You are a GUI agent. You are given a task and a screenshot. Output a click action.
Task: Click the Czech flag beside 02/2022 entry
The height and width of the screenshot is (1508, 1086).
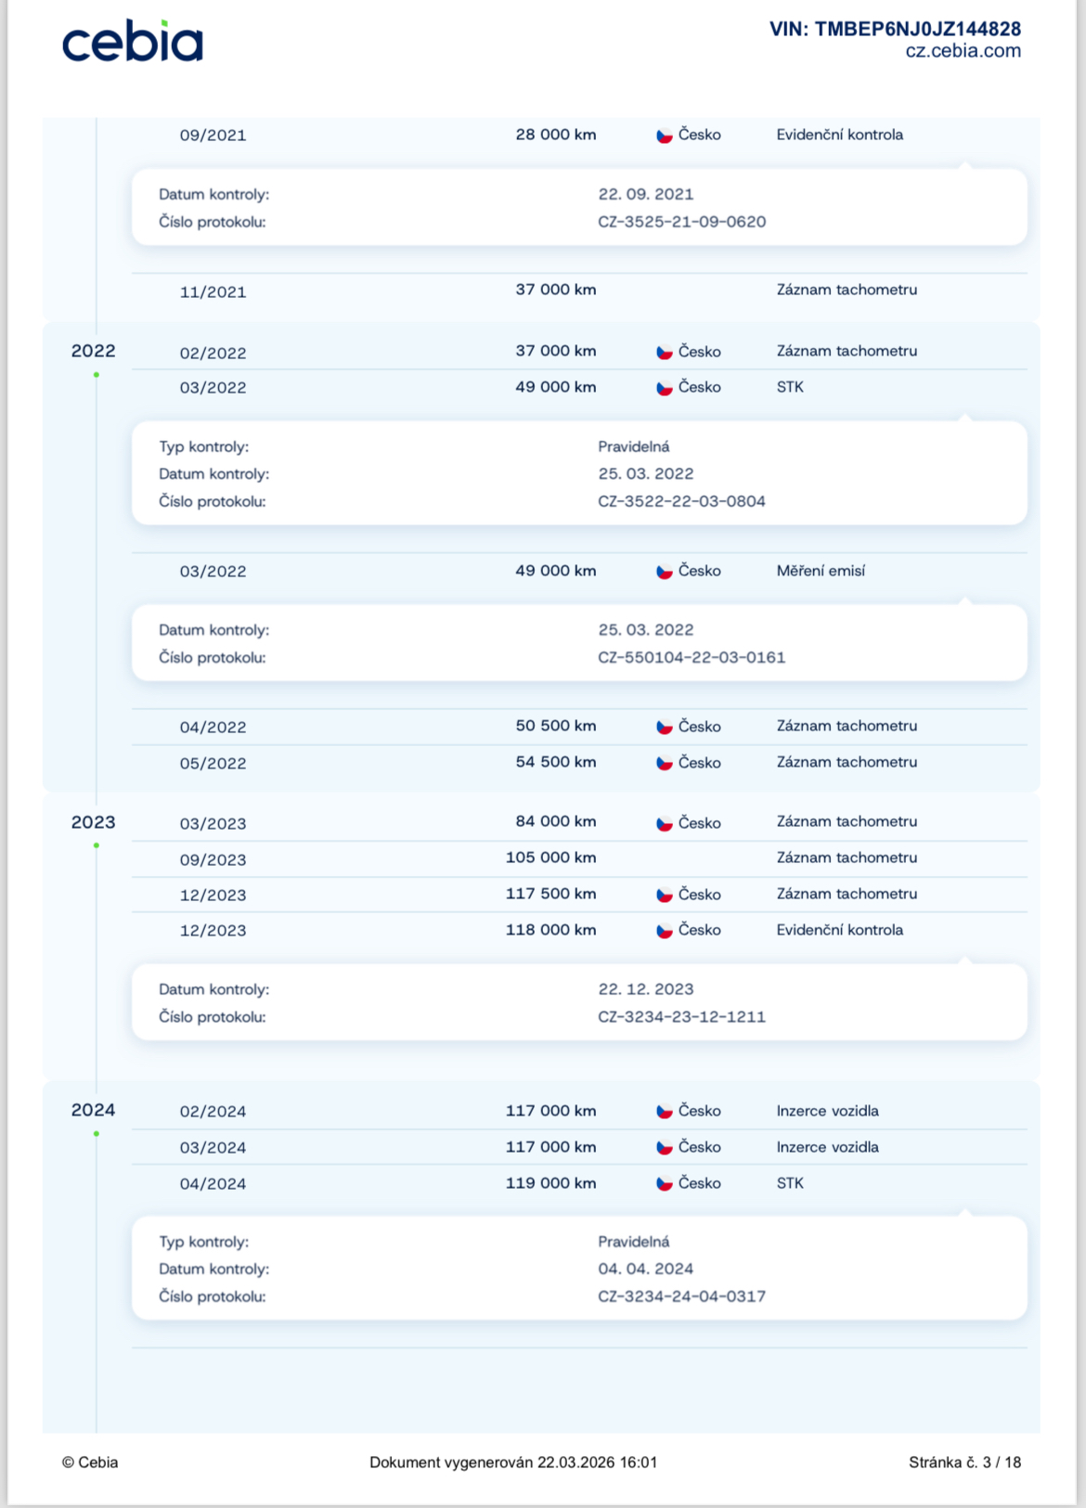pos(665,353)
